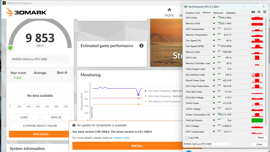Open the GPU Voltage sensor dropdown
Screen dimensions: 270x152
[214, 126]
